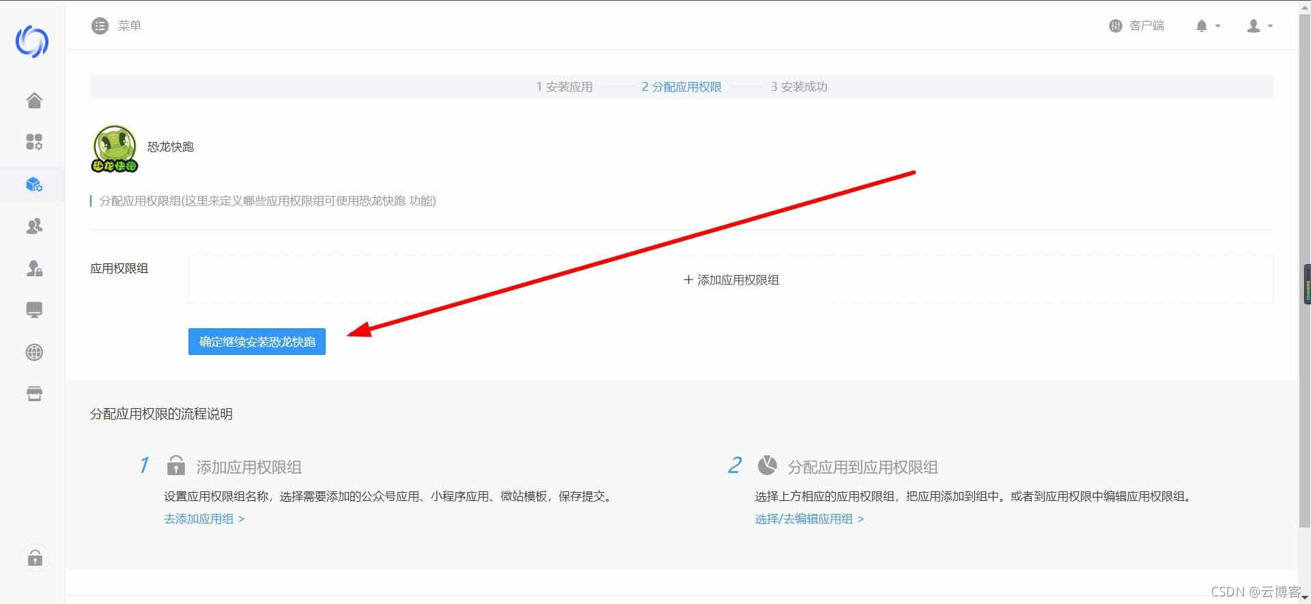Open 去添加应用组 link
The width and height of the screenshot is (1311, 604).
(204, 519)
